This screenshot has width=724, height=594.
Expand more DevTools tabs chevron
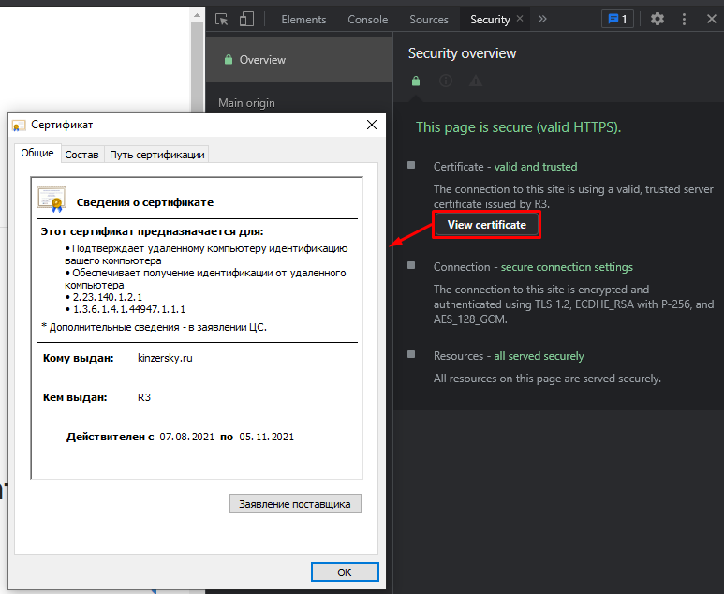[542, 19]
